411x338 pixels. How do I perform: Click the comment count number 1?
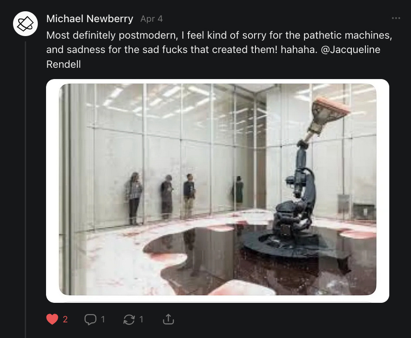click(x=103, y=319)
